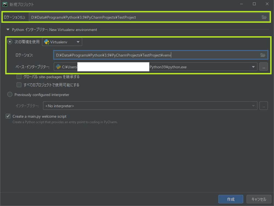Click the Create a Python script description text
The image size is (274, 206).
coord(65,122)
